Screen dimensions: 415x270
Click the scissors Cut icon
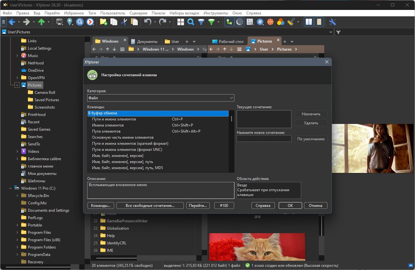pyautogui.click(x=124, y=22)
